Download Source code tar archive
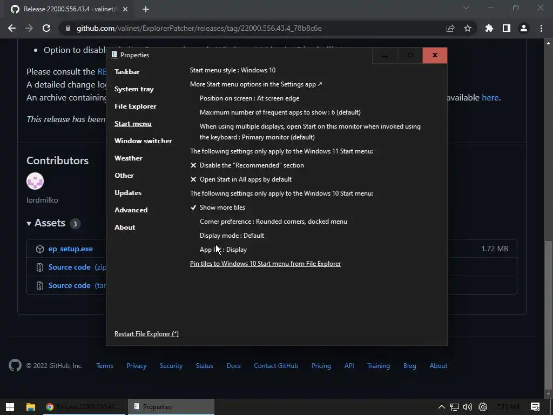The height and width of the screenshot is (415, 553). [x=77, y=285]
